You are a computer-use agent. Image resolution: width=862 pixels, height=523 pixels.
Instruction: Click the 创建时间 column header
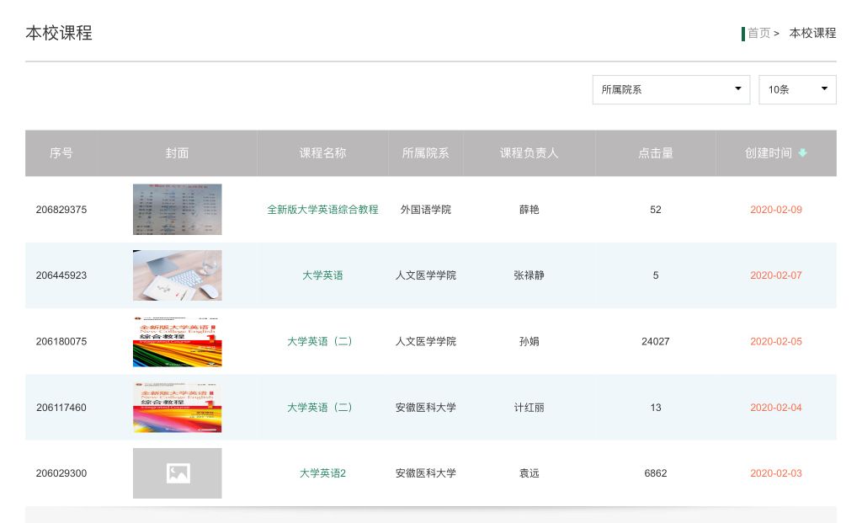tap(768, 153)
